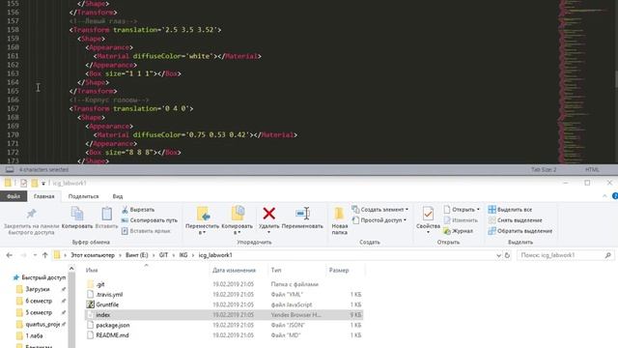Open 1 лаба folder in navigation pane
Screen dimensions: 618x348
coord(34,335)
